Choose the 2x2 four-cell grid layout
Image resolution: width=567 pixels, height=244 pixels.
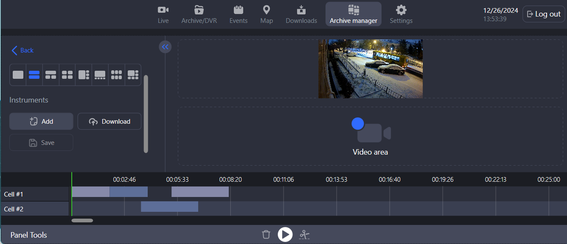coord(67,75)
